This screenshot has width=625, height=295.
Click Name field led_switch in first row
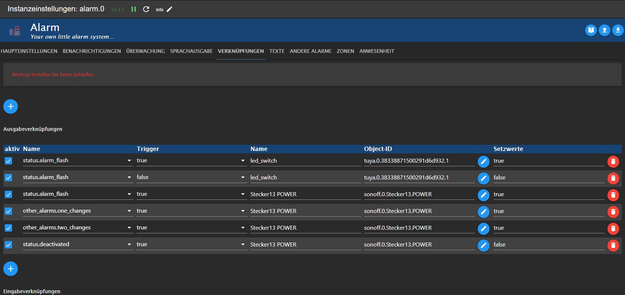coord(305,161)
